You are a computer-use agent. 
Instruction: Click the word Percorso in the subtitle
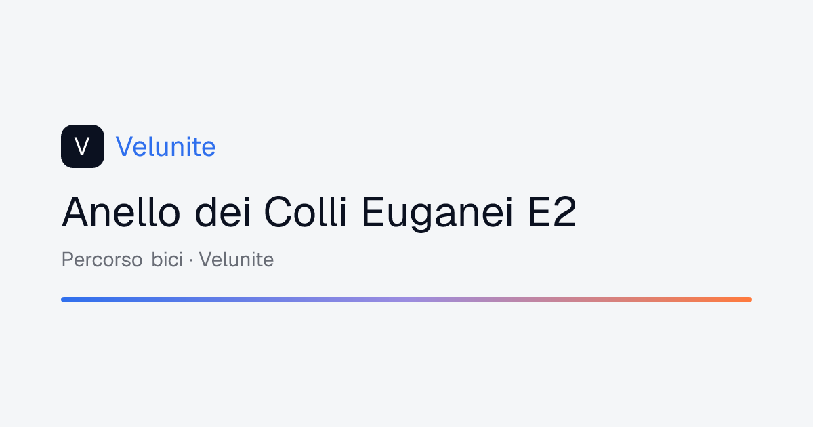(x=102, y=260)
